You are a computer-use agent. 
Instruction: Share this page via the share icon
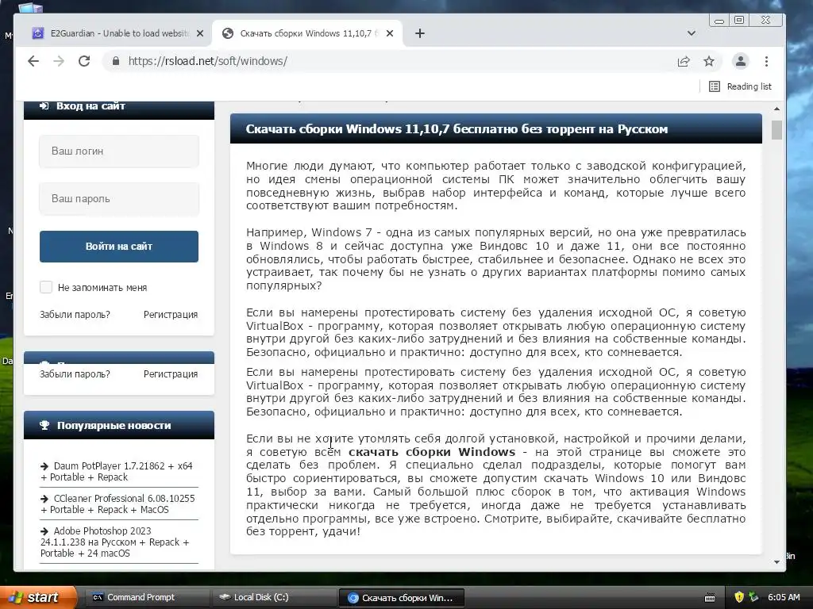684,61
